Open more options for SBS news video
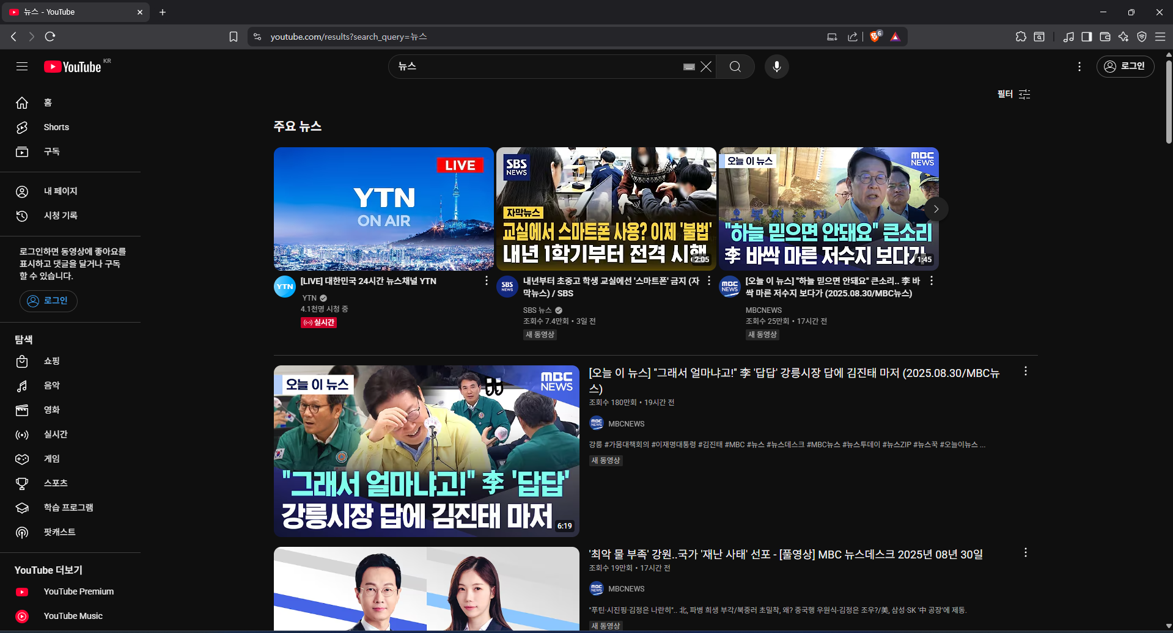Image resolution: width=1173 pixels, height=633 pixels. point(709,281)
